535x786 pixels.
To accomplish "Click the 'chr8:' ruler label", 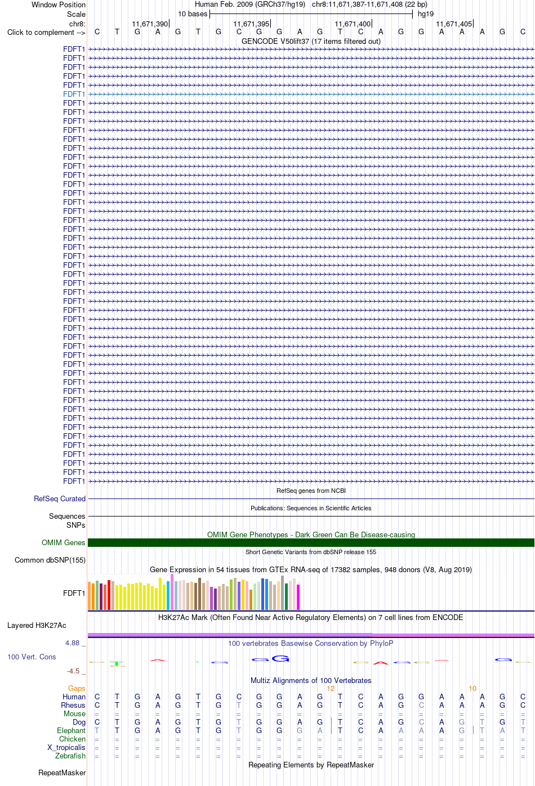I will 77,24.
